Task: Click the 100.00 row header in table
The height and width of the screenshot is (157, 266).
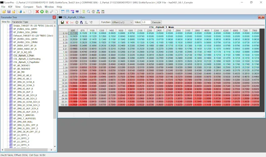Action: tap(64, 105)
